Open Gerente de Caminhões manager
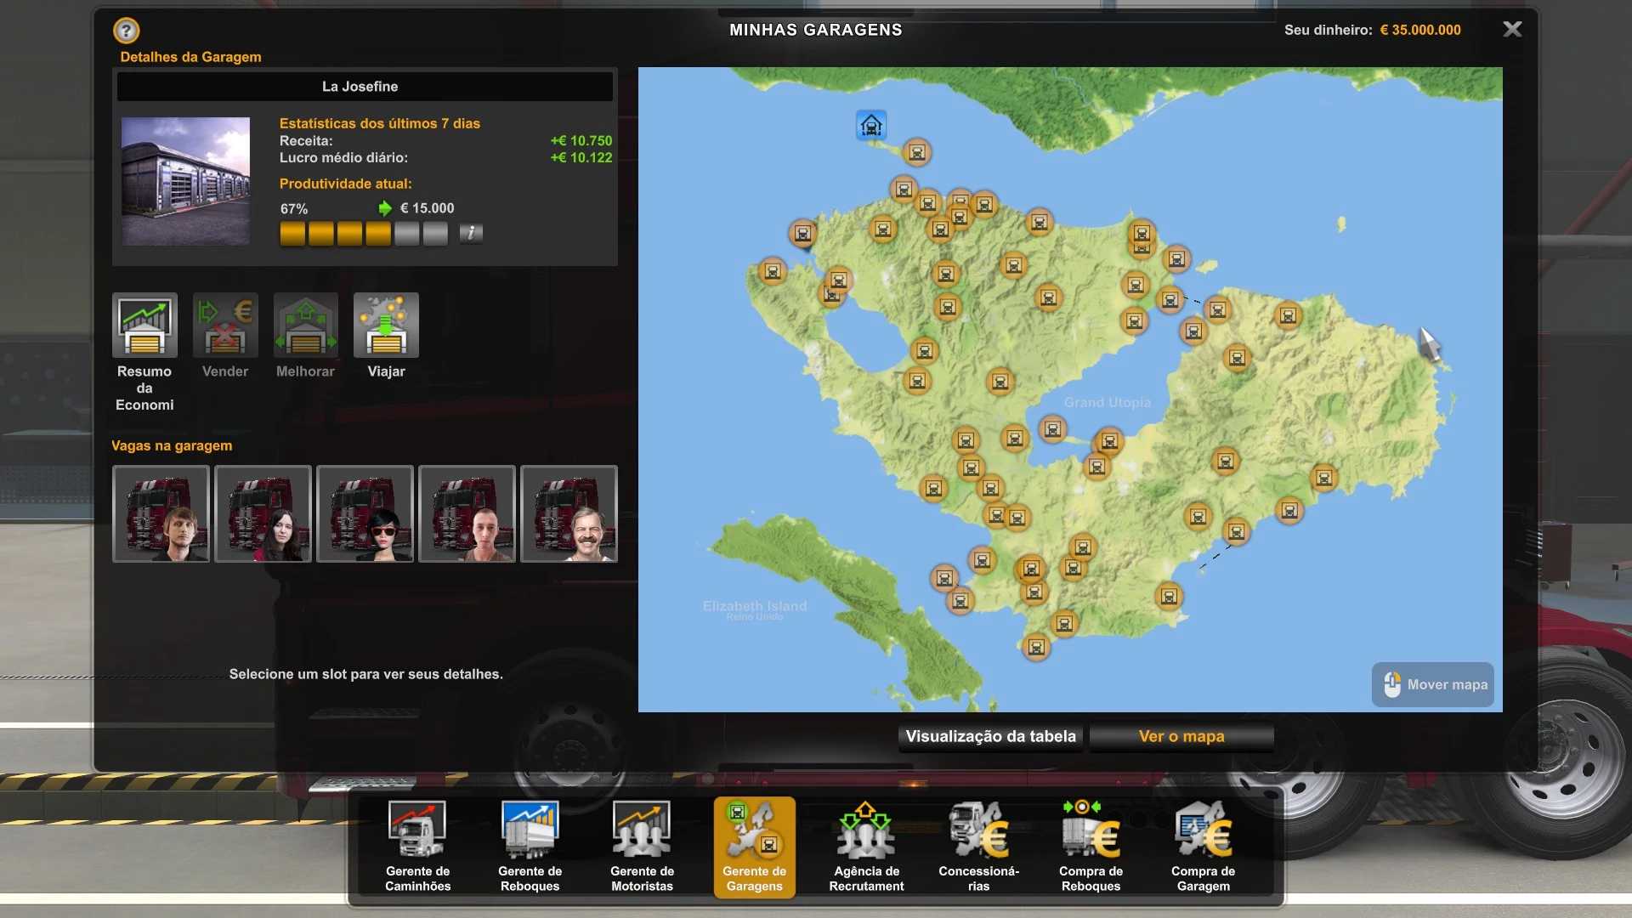1632x918 pixels. pyautogui.click(x=417, y=846)
